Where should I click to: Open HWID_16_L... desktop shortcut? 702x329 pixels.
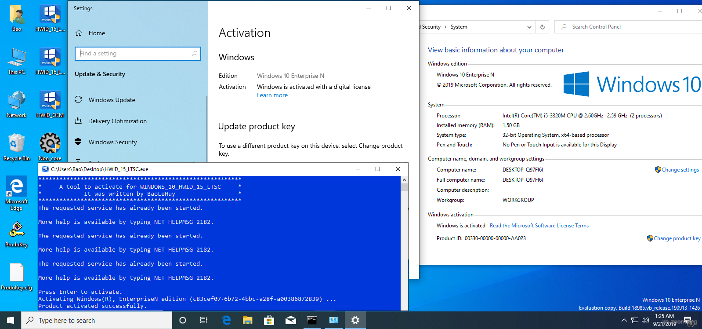50,62
